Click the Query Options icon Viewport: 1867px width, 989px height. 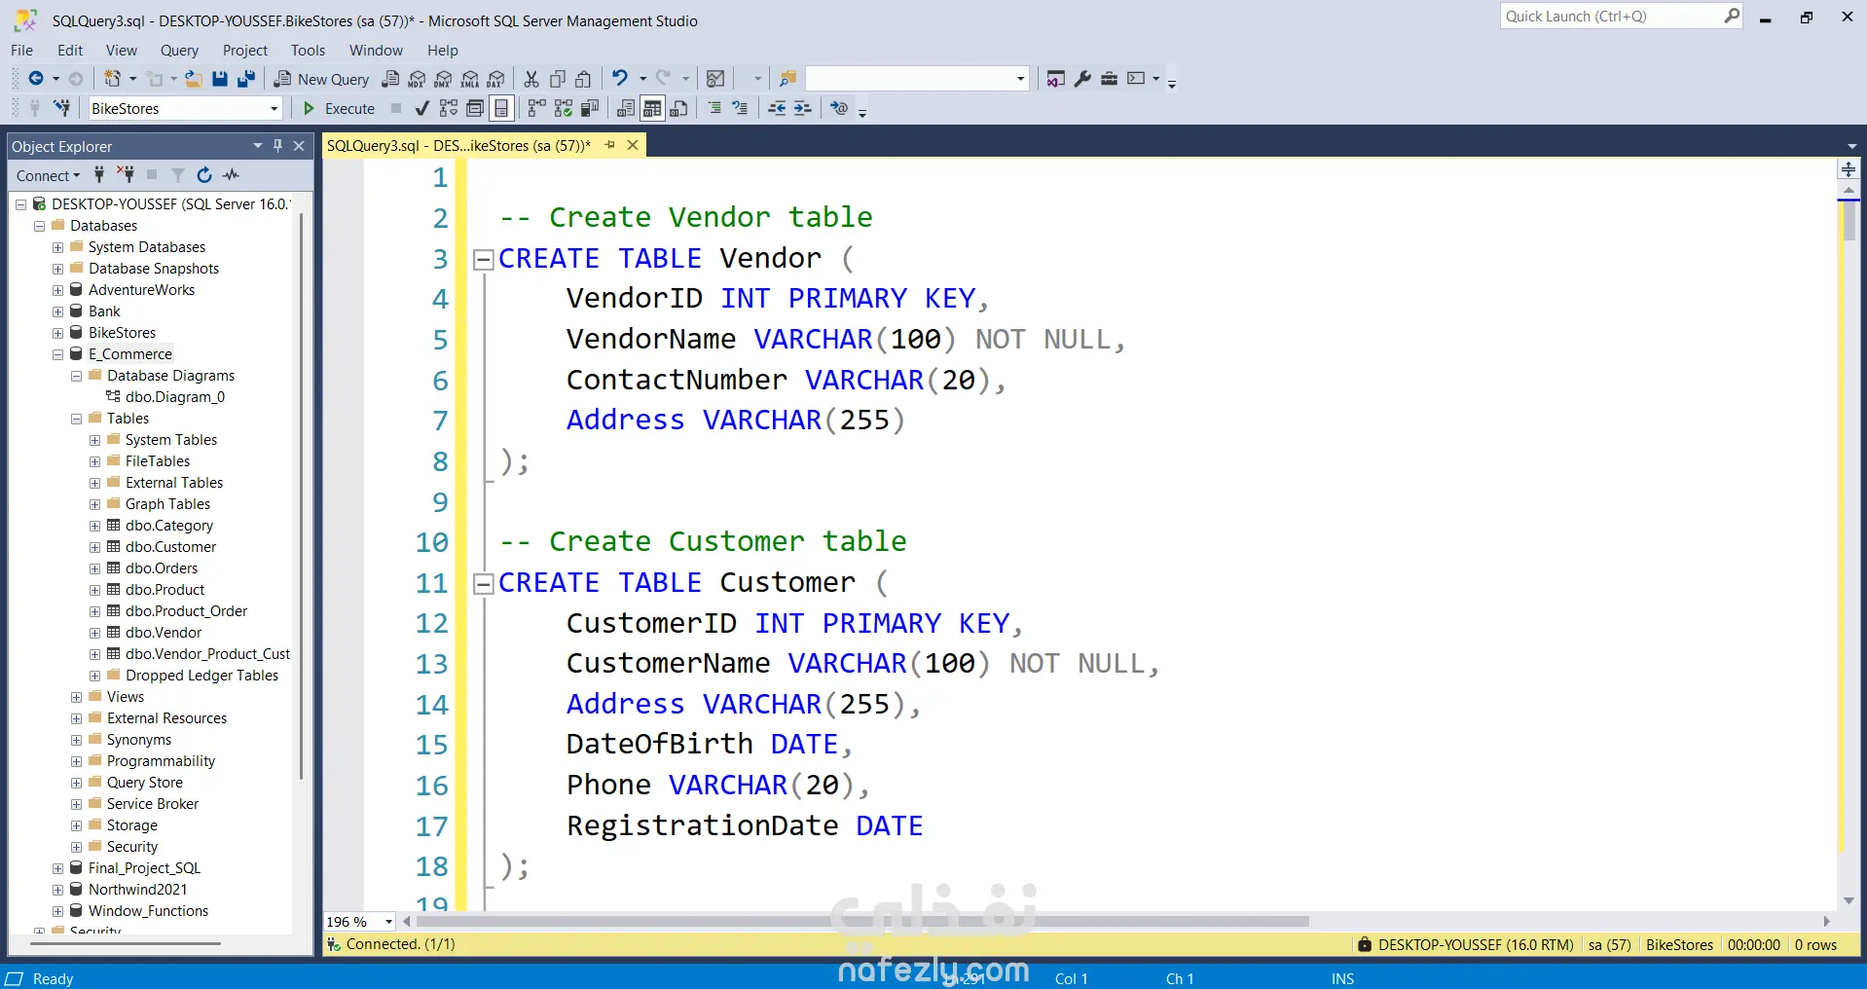[475, 108]
